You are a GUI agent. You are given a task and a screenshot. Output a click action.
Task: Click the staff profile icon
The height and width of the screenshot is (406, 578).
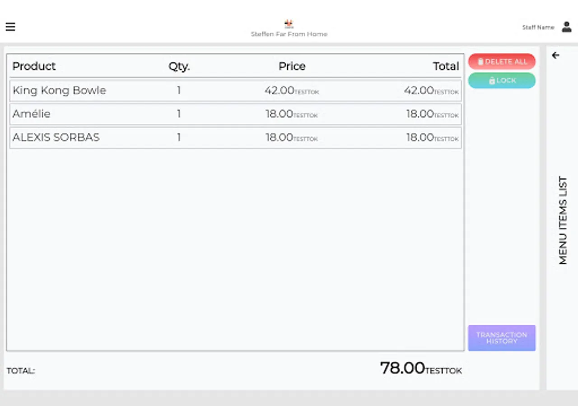[566, 27]
